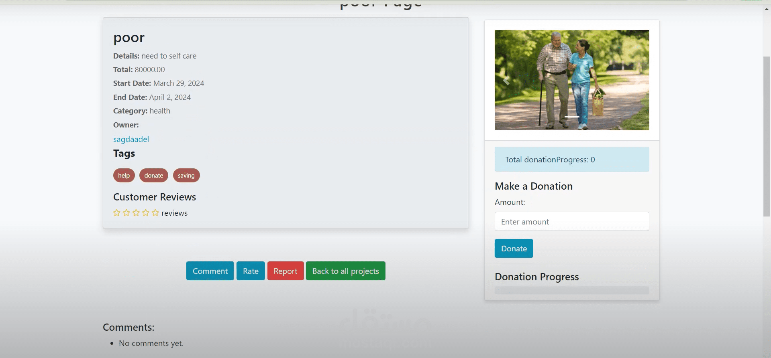Select the saving tag
771x358 pixels.
click(x=186, y=176)
